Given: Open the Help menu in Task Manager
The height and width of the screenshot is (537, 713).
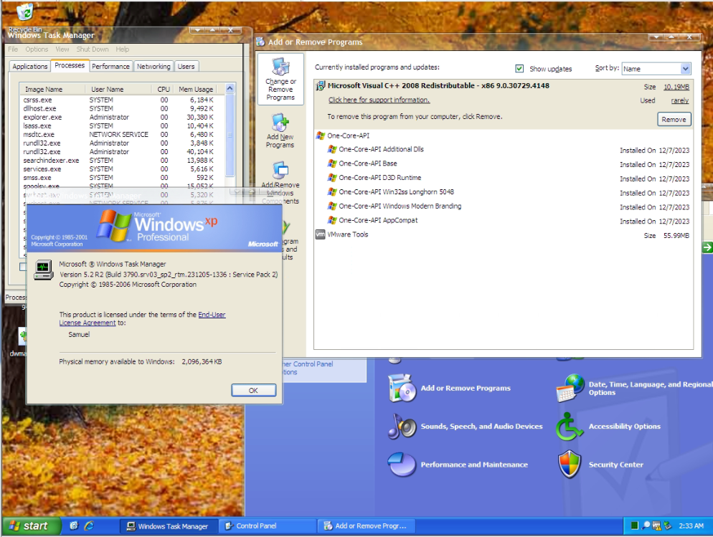Looking at the screenshot, I should point(123,49).
